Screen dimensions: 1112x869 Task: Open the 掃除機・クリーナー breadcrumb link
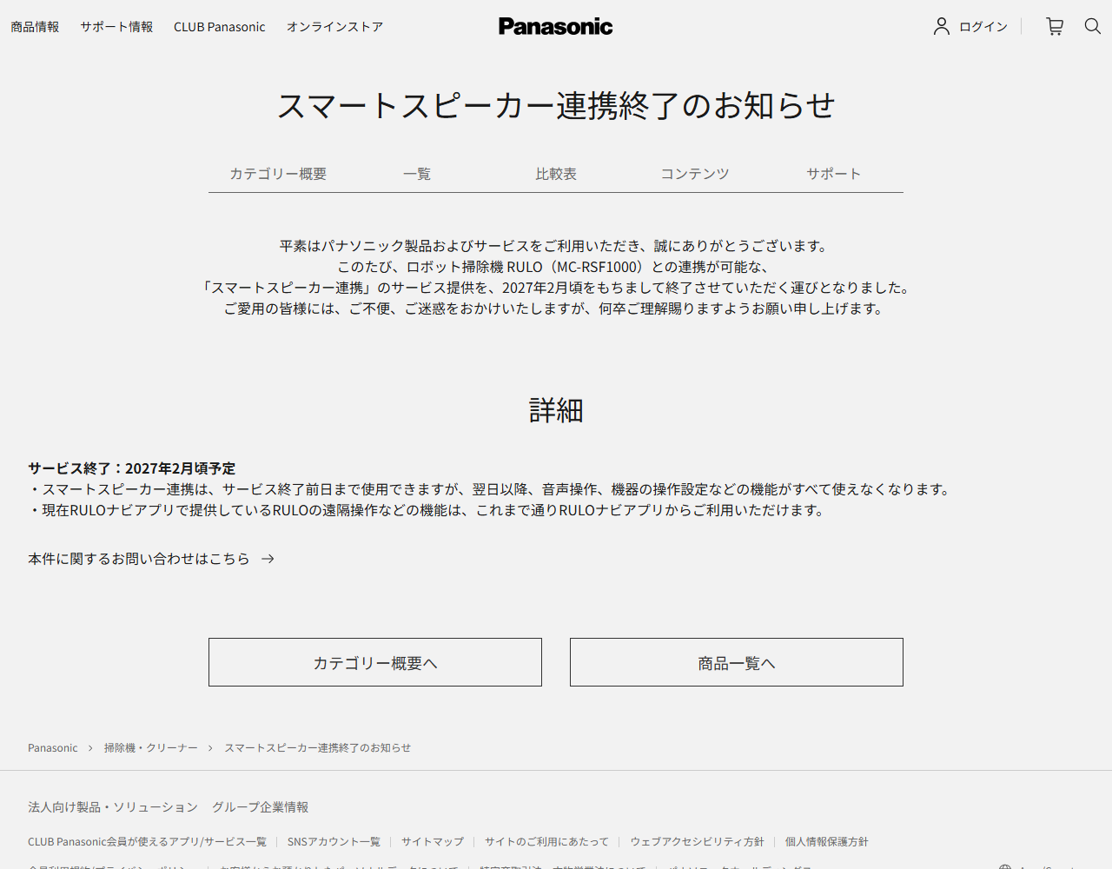pyautogui.click(x=151, y=748)
